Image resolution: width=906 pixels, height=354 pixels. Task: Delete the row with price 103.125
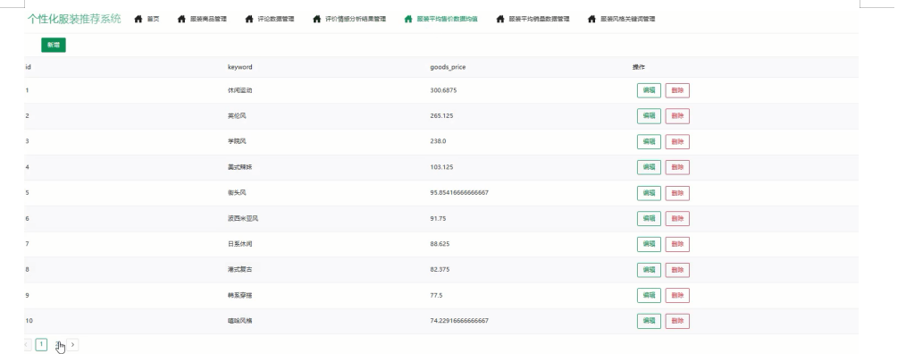pos(677,168)
